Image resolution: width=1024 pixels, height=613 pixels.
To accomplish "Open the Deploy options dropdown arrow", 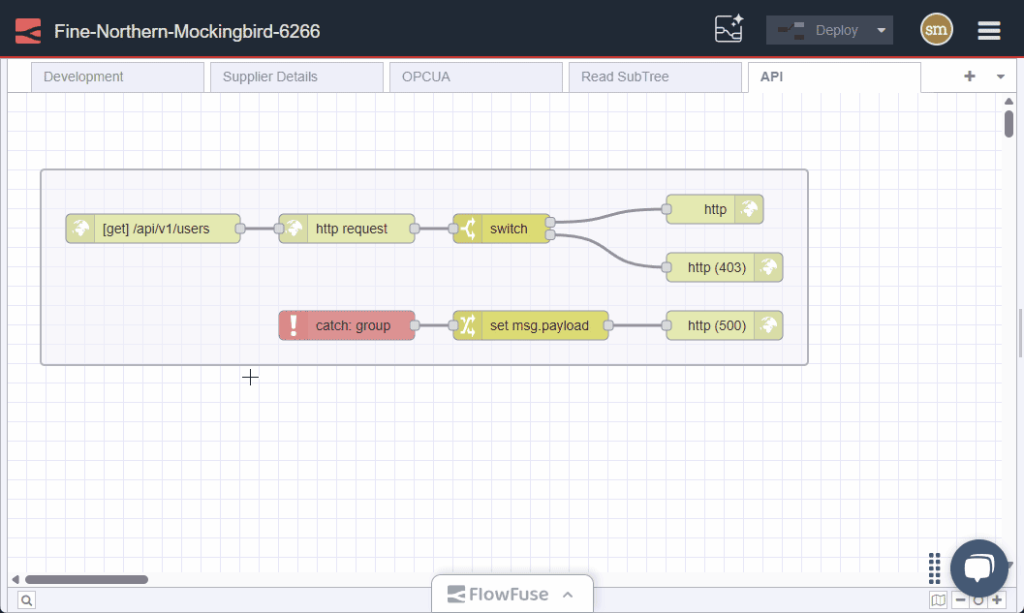I will [x=883, y=29].
